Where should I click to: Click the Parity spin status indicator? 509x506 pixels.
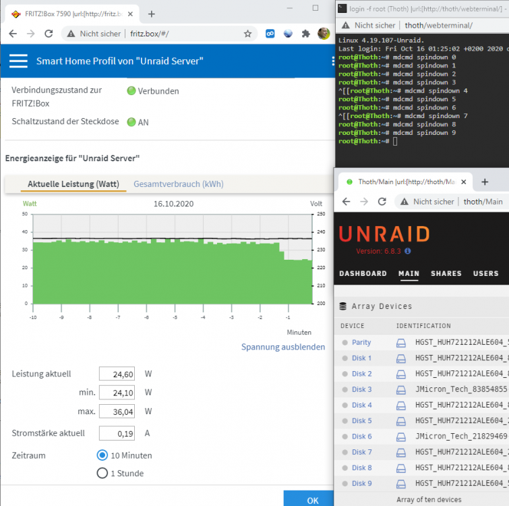(x=345, y=342)
